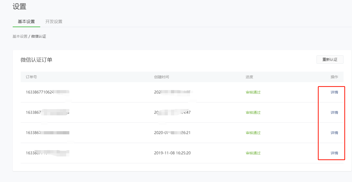Select the 操作 column header
The image size is (352, 182).
click(x=334, y=77)
